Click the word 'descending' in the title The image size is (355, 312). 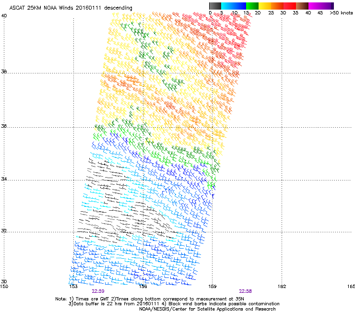tap(118, 8)
